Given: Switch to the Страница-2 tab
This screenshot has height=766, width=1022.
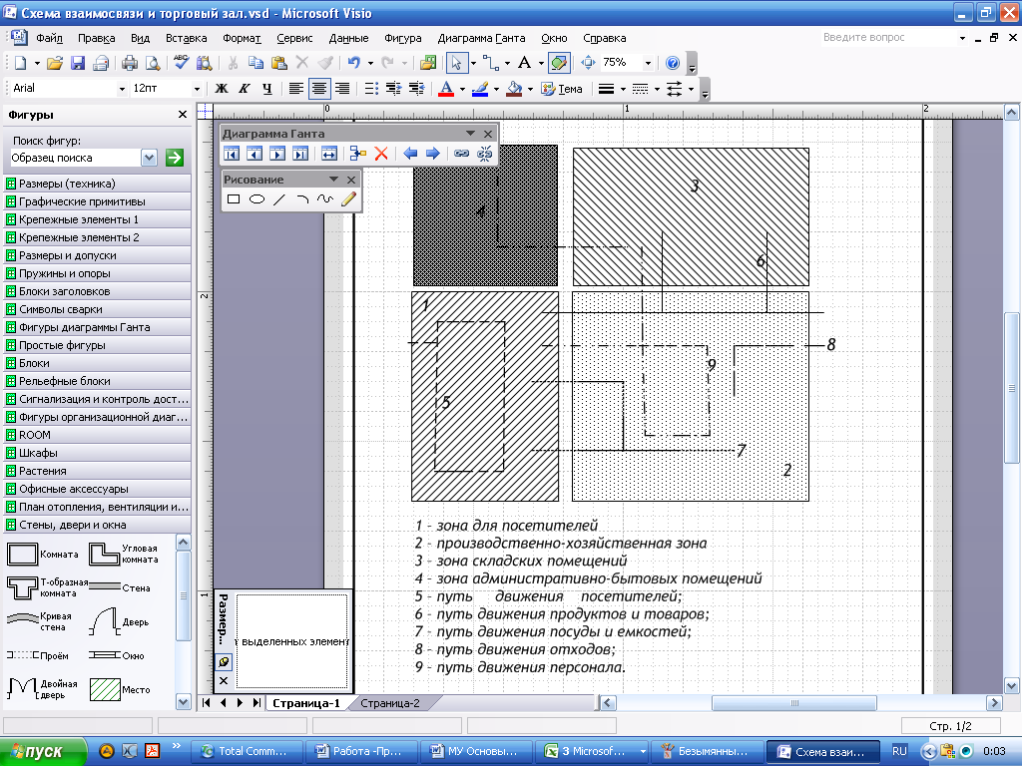Looking at the screenshot, I should pos(390,703).
